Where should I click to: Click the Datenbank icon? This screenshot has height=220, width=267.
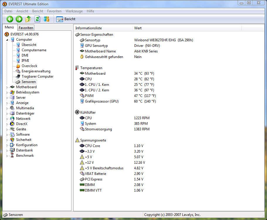pos(12,150)
